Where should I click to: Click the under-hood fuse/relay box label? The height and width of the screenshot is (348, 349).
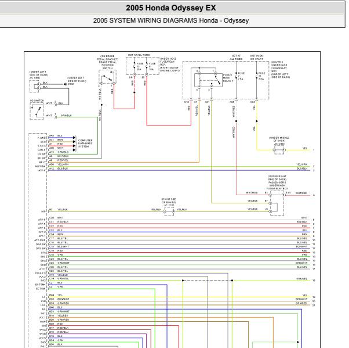tap(169, 64)
